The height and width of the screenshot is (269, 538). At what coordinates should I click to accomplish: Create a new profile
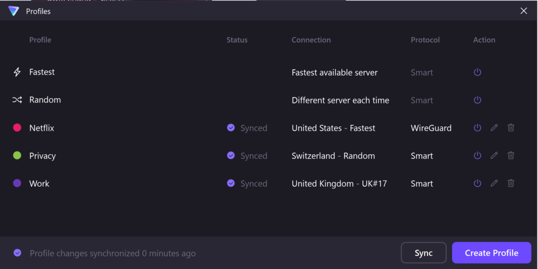pyautogui.click(x=491, y=253)
